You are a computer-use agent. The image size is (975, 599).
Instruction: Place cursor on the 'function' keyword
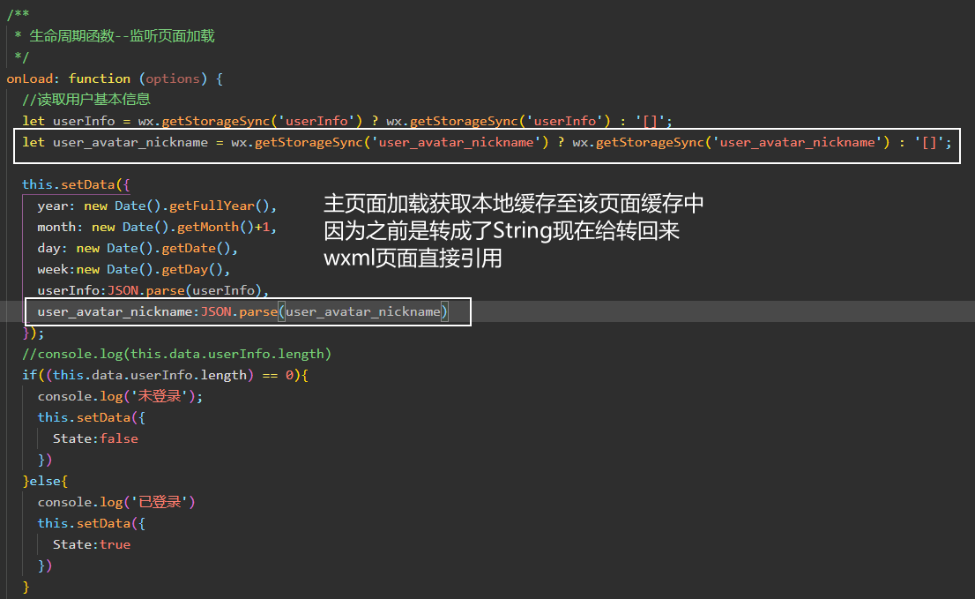pos(100,79)
